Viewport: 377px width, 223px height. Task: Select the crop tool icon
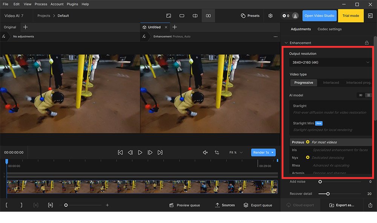(217, 153)
